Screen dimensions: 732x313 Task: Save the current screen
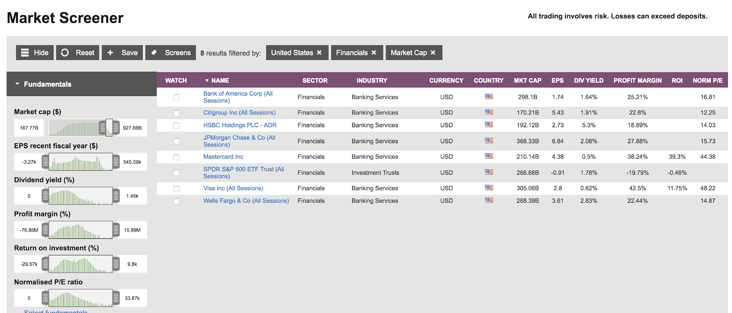pos(122,53)
